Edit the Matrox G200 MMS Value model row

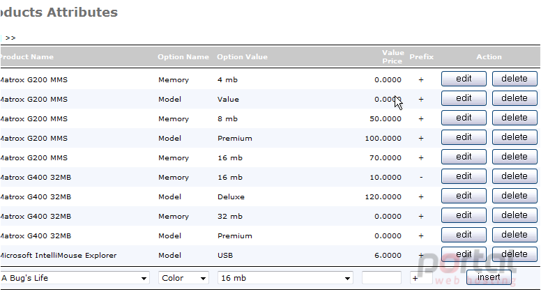[464, 98]
